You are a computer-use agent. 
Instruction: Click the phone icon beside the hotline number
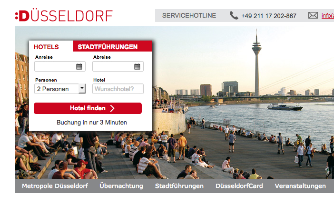(x=234, y=15)
